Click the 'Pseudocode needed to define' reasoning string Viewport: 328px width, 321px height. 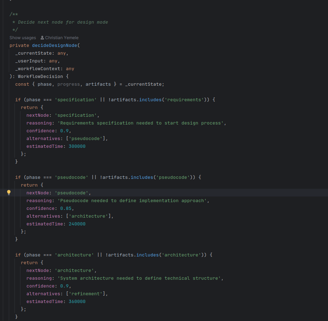click(133, 201)
